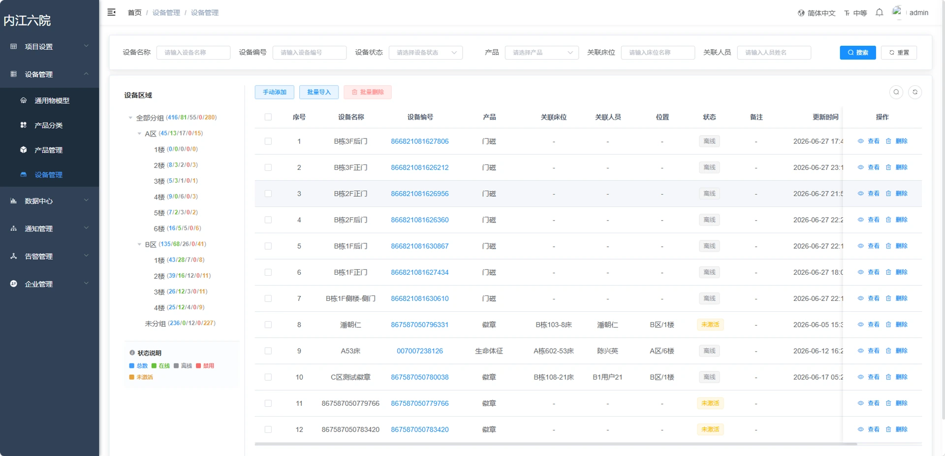Click the 设备编号 input field

click(x=310, y=53)
